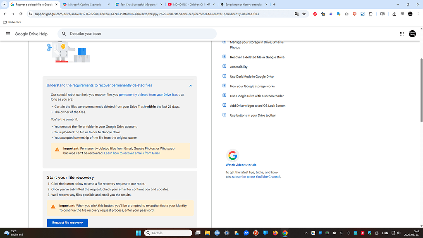Open 'Understand the requirements' heading link
Screen dimensions: 423x238
pyautogui.click(x=99, y=85)
